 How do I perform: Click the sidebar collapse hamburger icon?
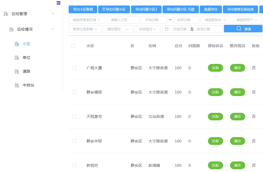58,3
